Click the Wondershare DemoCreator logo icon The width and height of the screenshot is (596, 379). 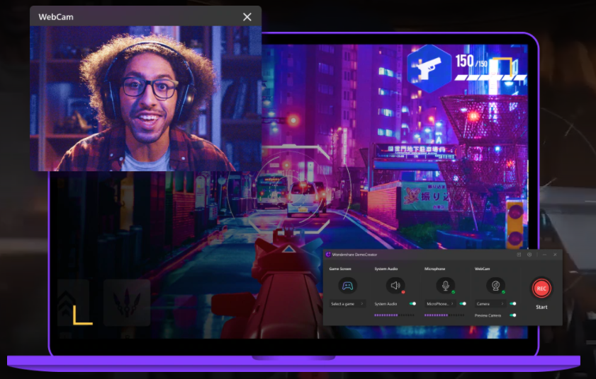(328, 255)
